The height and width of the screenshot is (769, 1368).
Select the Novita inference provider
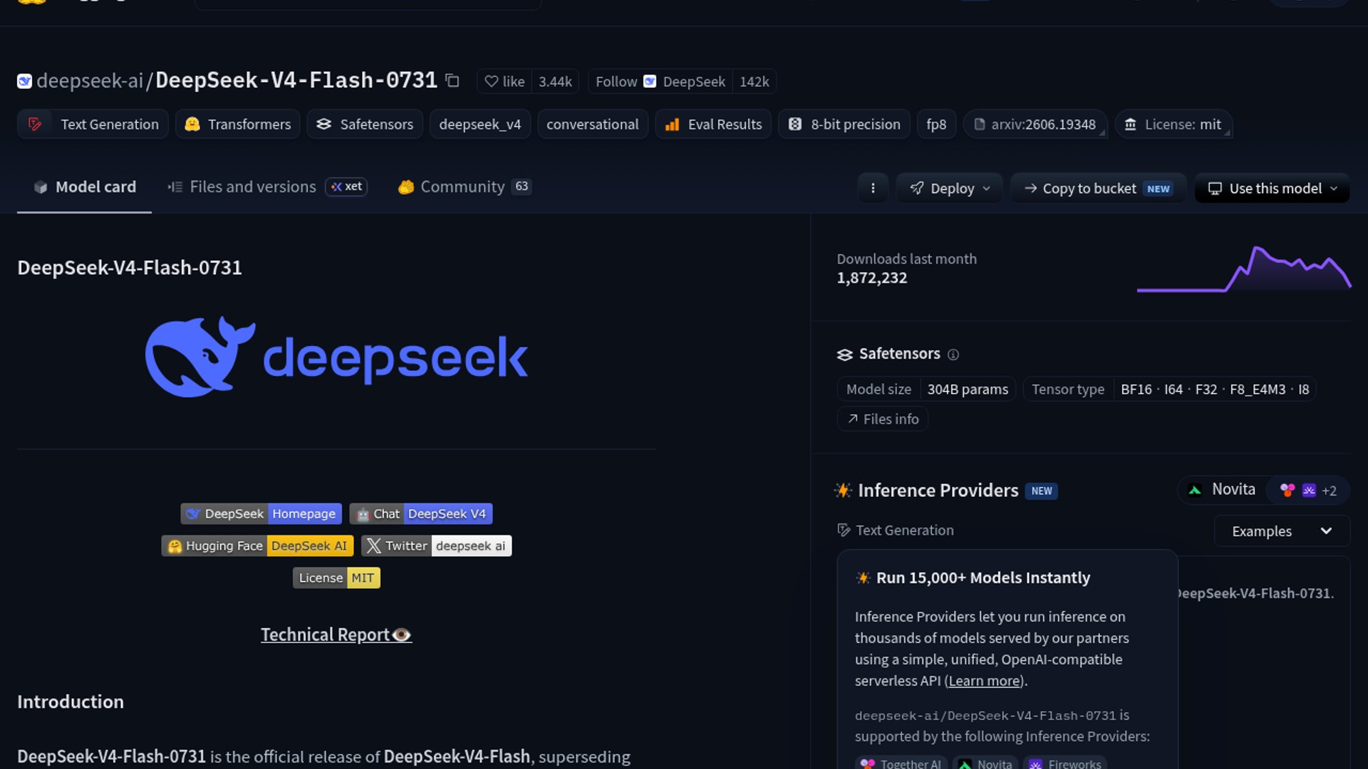click(x=1223, y=490)
